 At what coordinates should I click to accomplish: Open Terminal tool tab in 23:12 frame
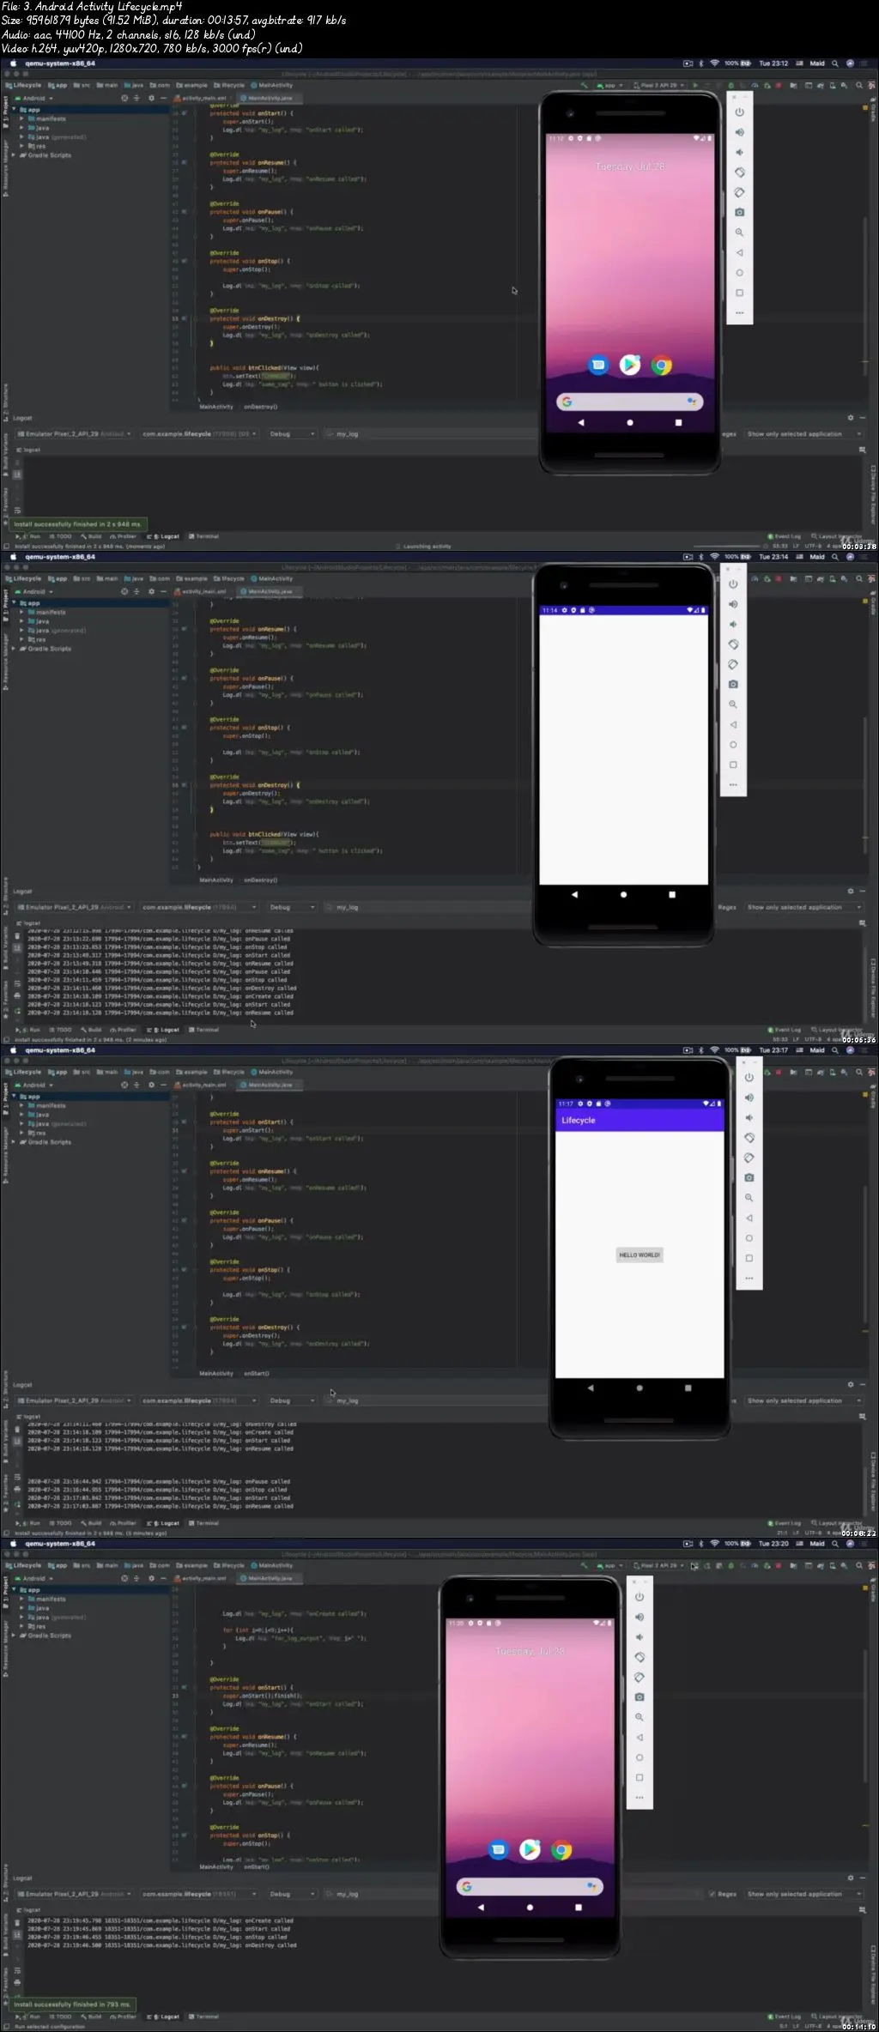204,536
